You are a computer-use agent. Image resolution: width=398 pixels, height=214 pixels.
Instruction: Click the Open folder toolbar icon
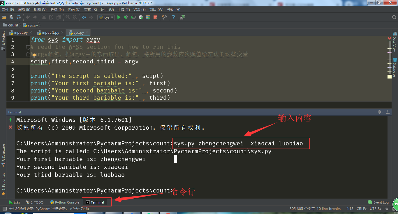tap(4, 17)
